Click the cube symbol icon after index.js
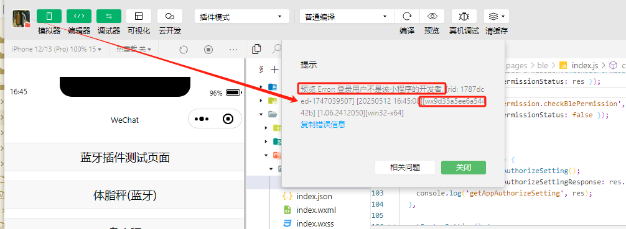The height and width of the screenshot is (229, 626). pos(613,65)
